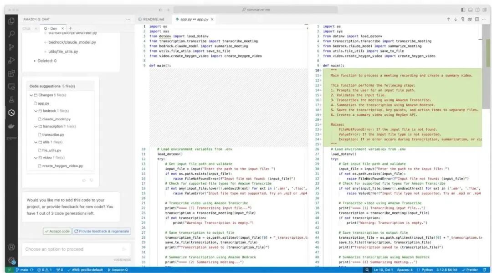Viewport: 492px width, 273px height.
Task: Give thumbs up on code suggestions
Action: 84,180
